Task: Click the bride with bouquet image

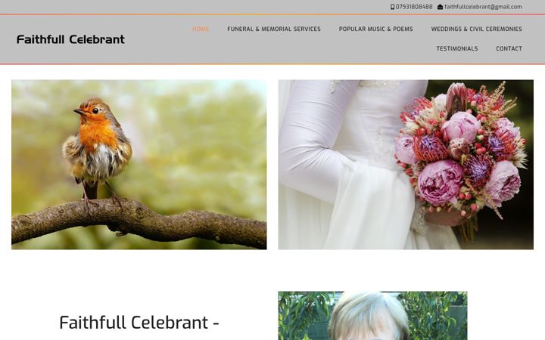Action: [406, 165]
